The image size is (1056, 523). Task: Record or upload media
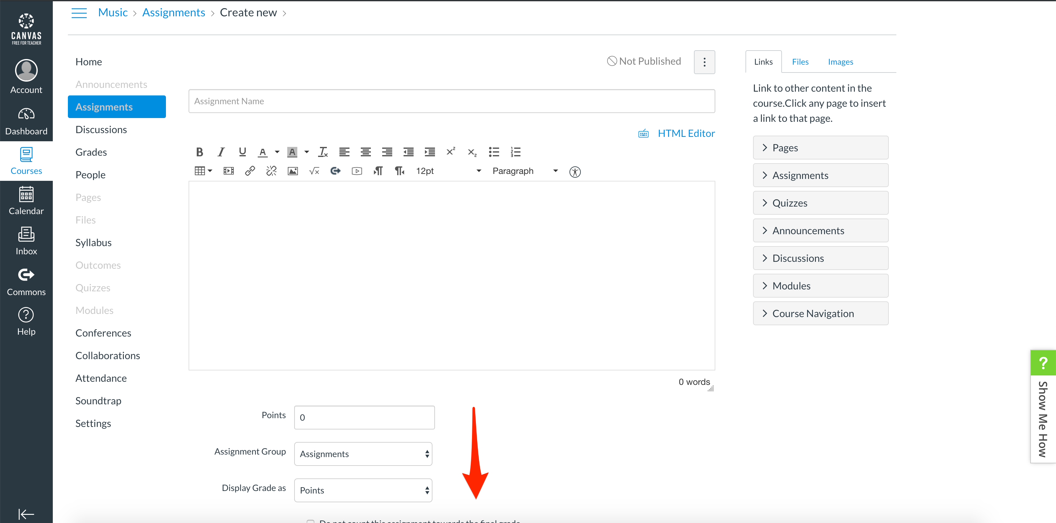click(x=357, y=171)
